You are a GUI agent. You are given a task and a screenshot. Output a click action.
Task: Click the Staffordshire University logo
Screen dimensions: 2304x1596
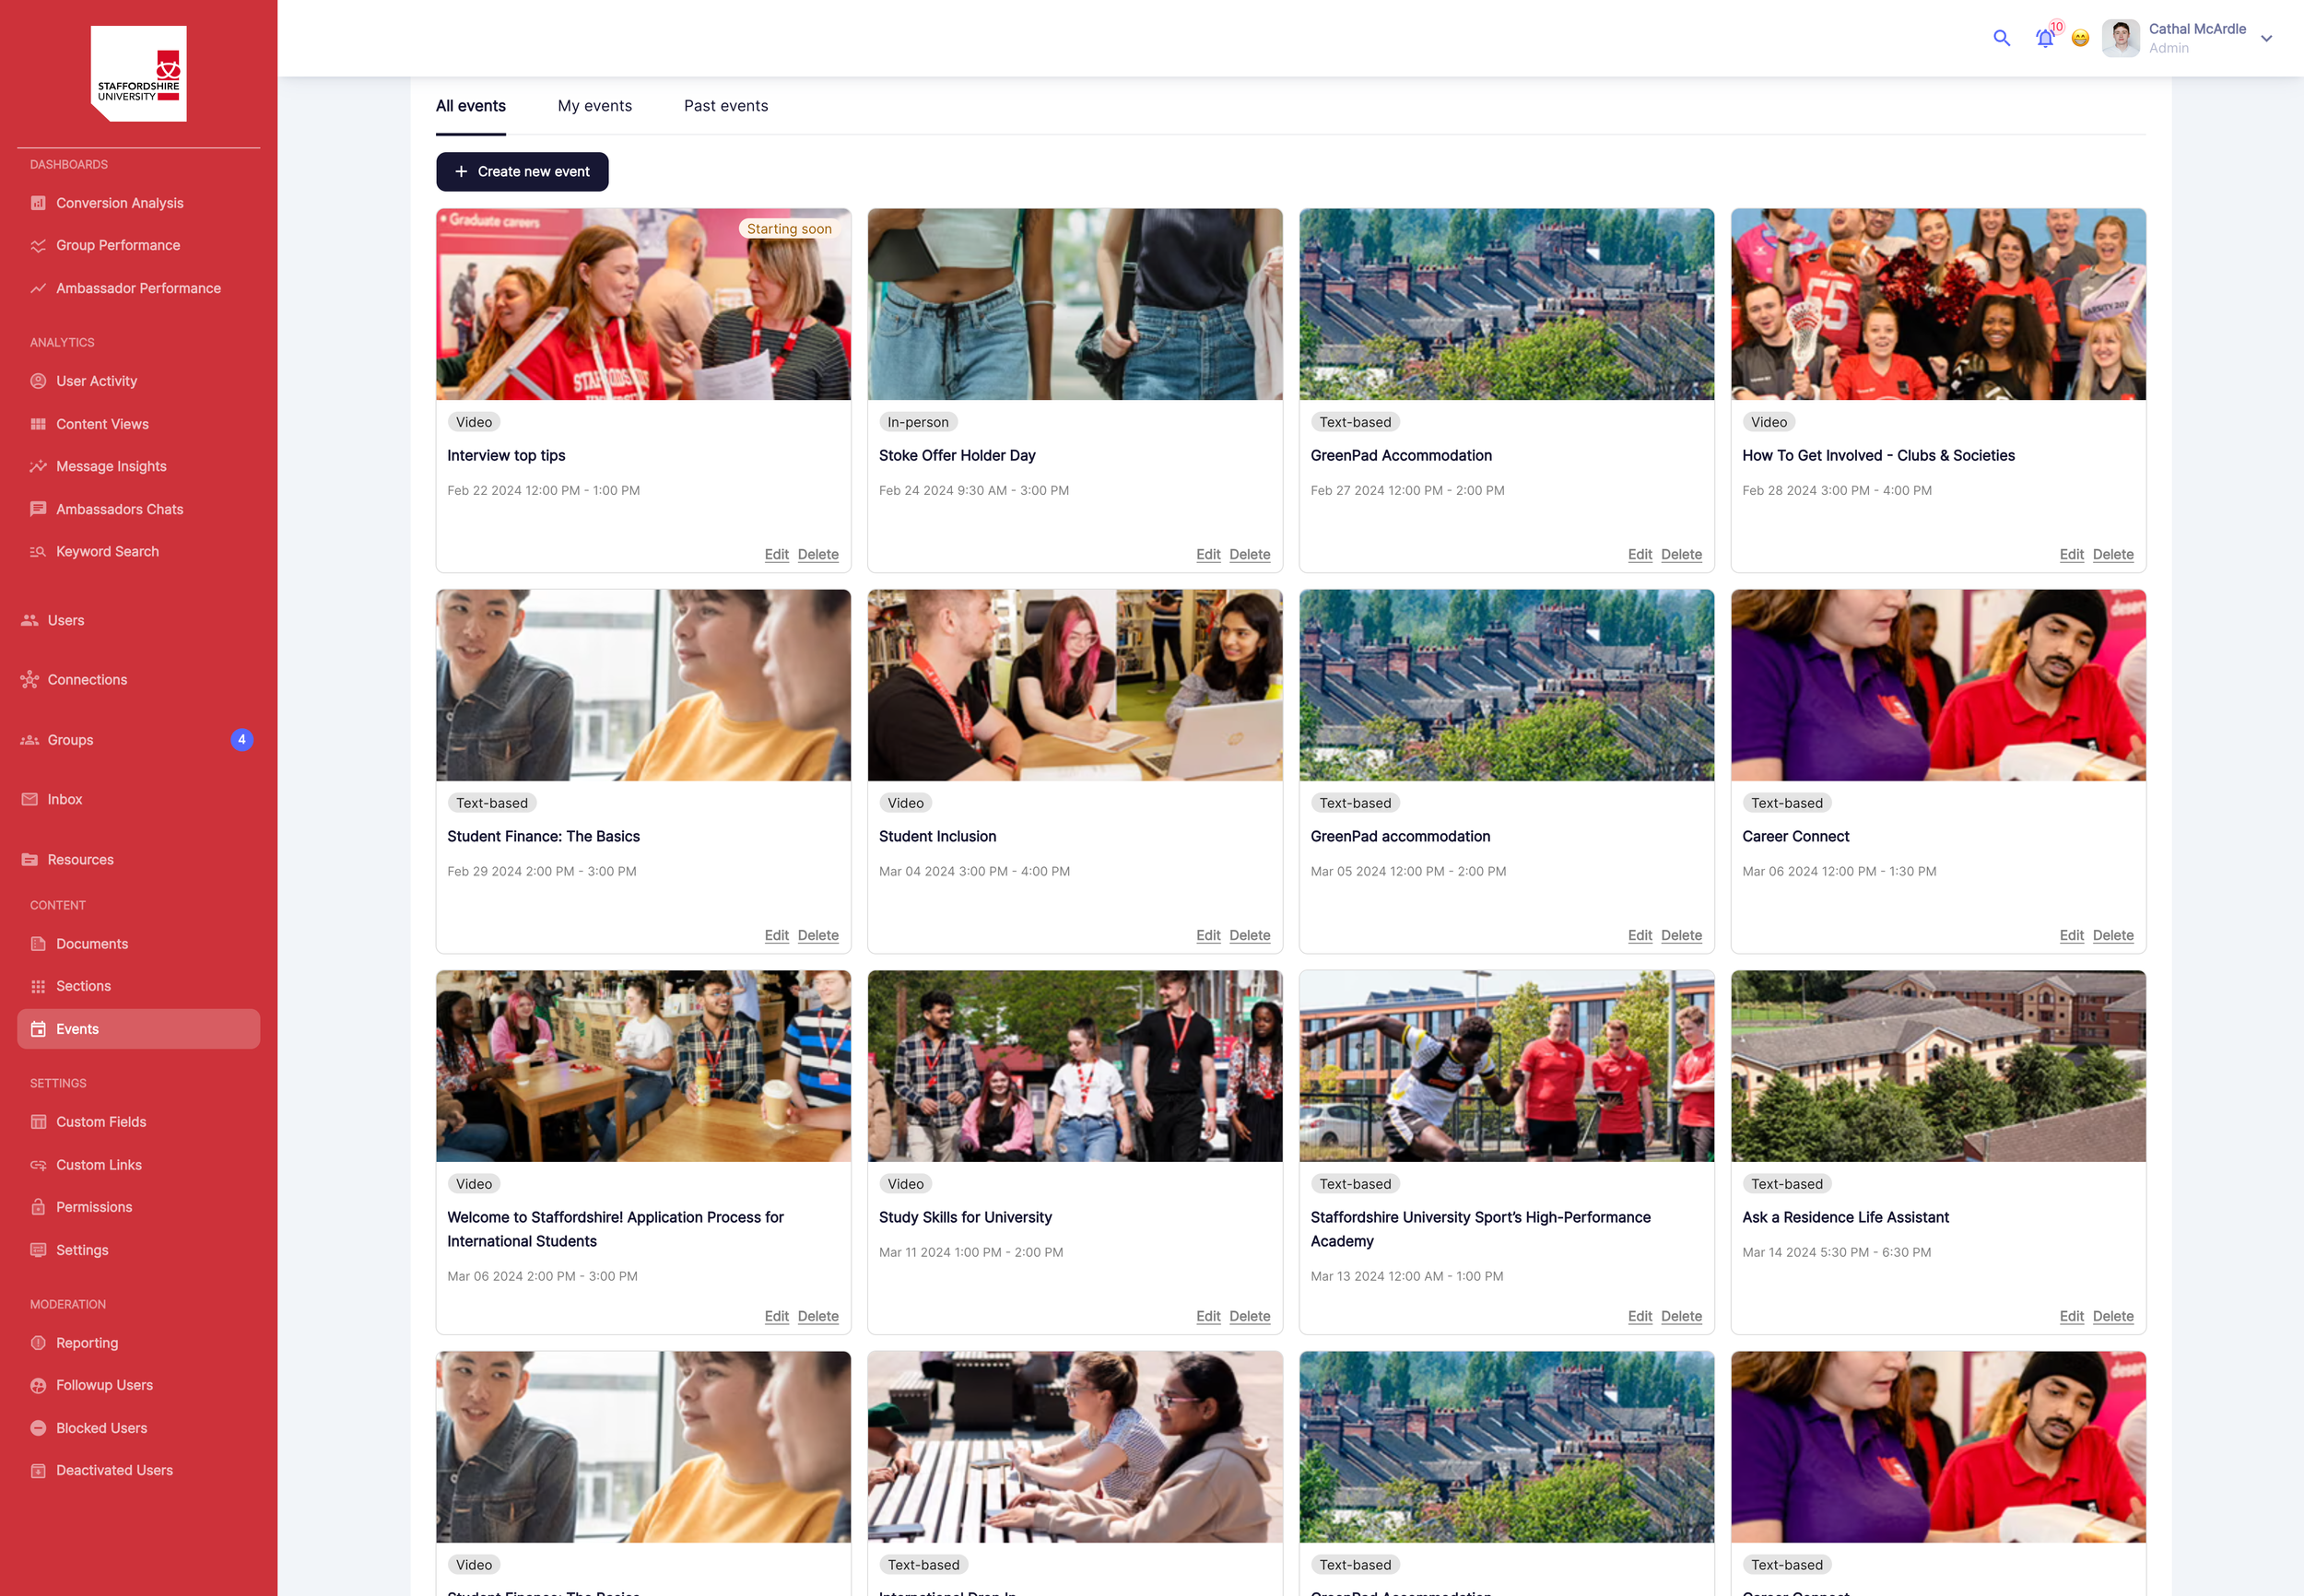[x=138, y=74]
